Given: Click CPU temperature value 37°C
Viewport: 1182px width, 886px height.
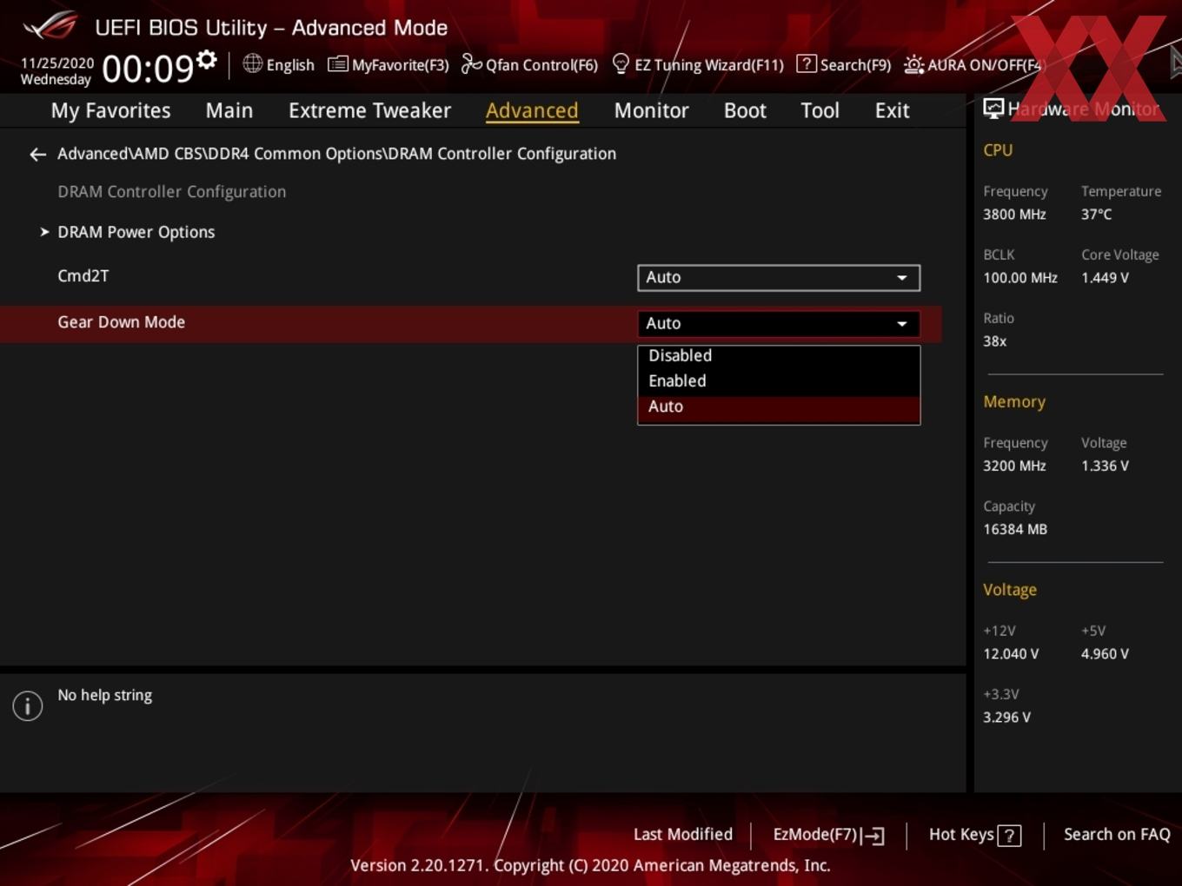Looking at the screenshot, I should coord(1096,214).
